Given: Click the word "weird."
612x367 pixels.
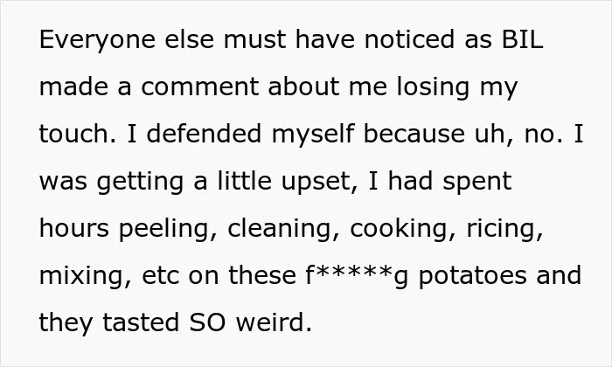Looking at the screenshot, I should 274,322.
